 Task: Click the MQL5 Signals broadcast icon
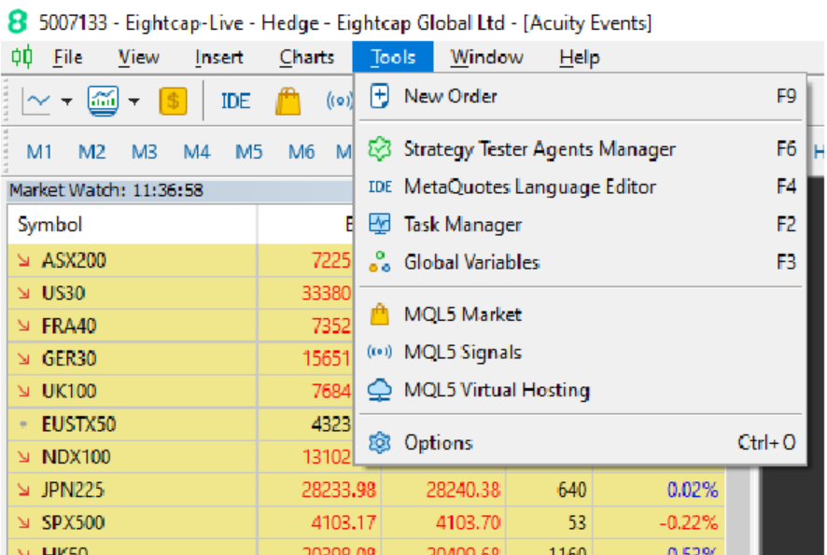coord(380,352)
